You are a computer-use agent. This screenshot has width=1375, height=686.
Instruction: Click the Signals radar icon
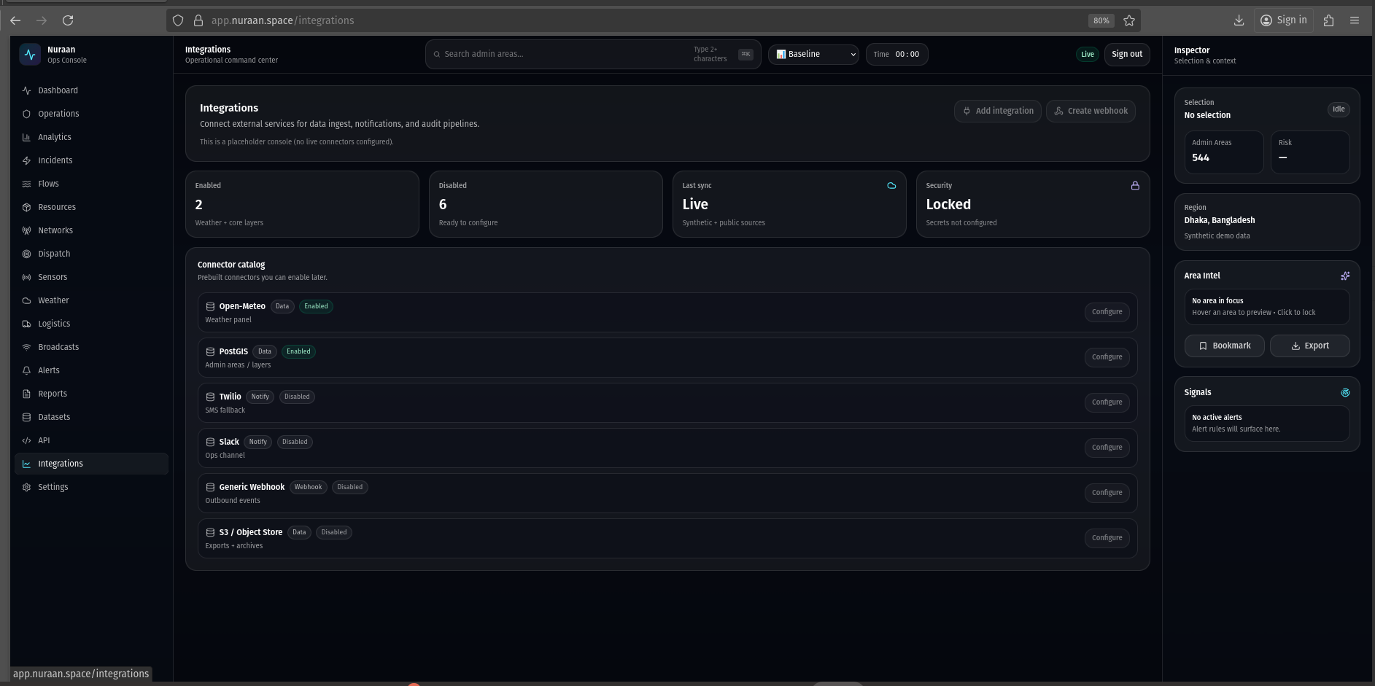tap(1345, 392)
